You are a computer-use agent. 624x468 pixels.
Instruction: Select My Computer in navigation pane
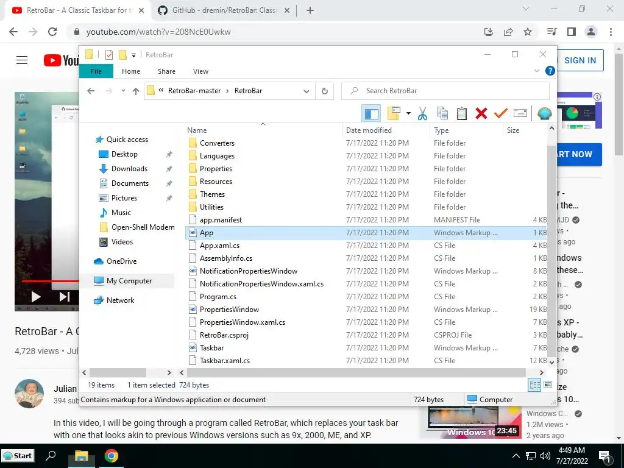(x=129, y=281)
